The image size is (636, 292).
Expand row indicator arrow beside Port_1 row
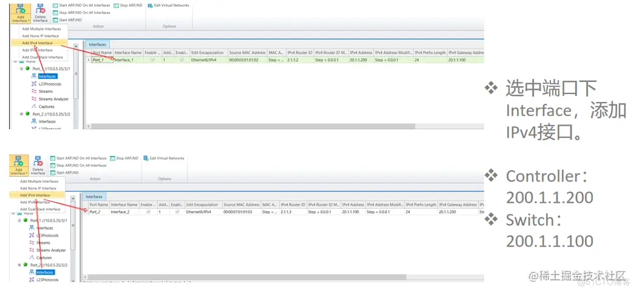(89, 60)
